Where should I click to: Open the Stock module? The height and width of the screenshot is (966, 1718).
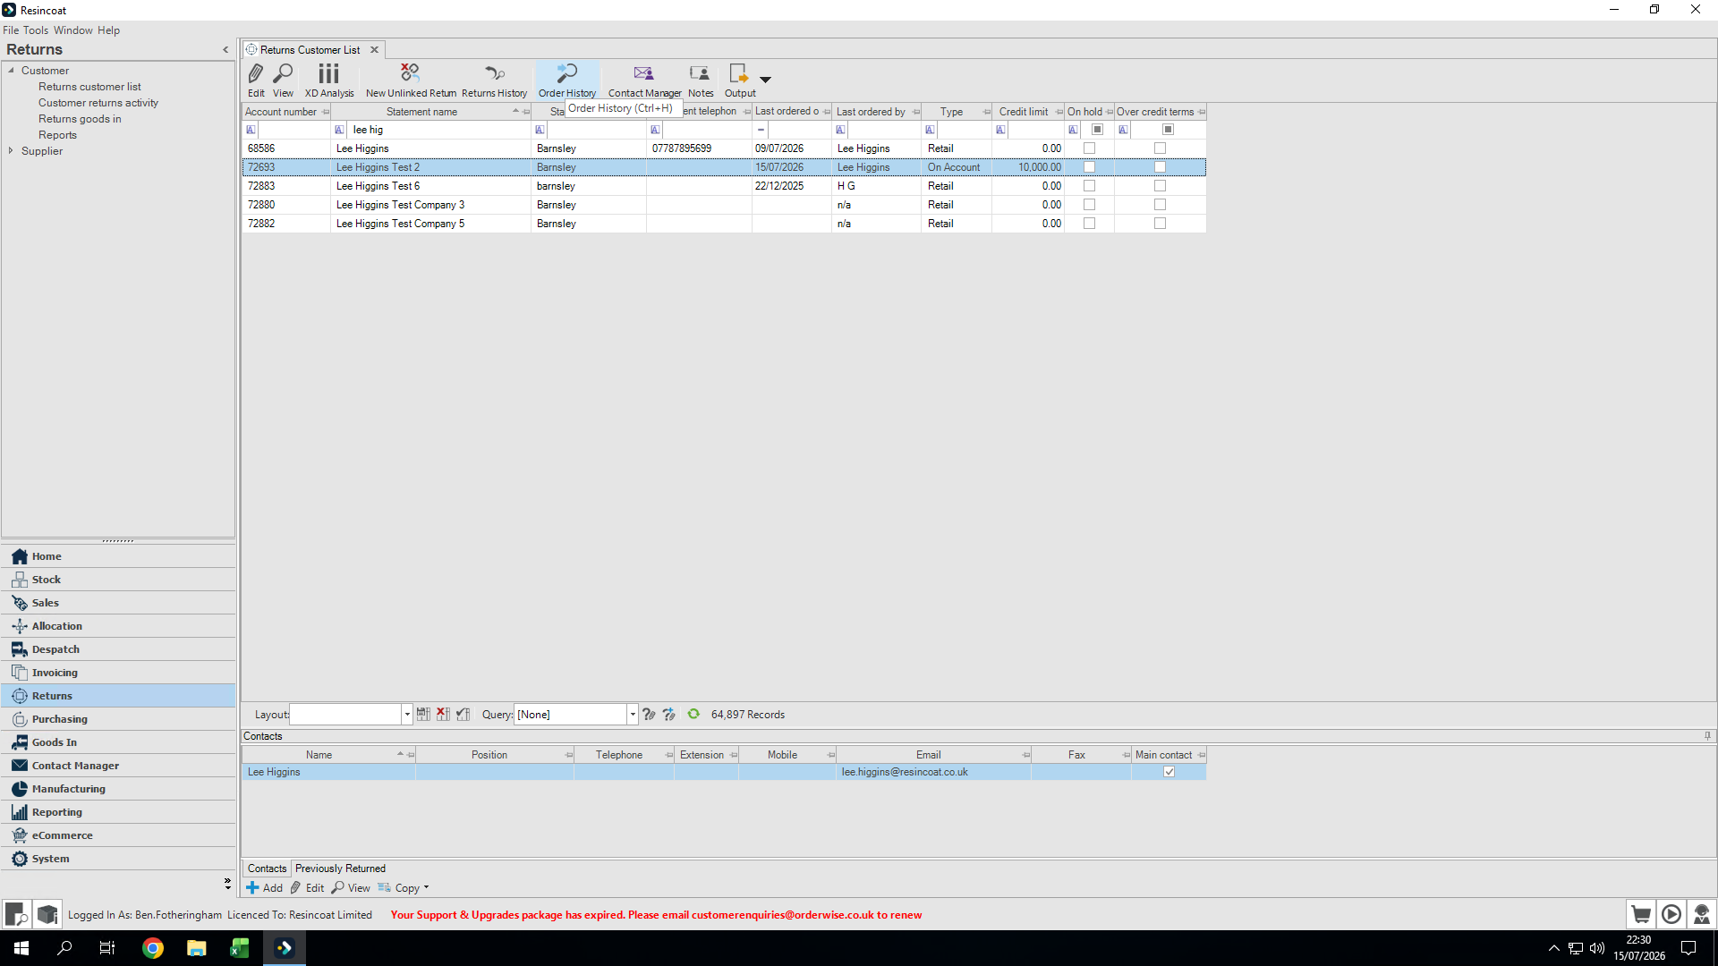click(x=118, y=580)
